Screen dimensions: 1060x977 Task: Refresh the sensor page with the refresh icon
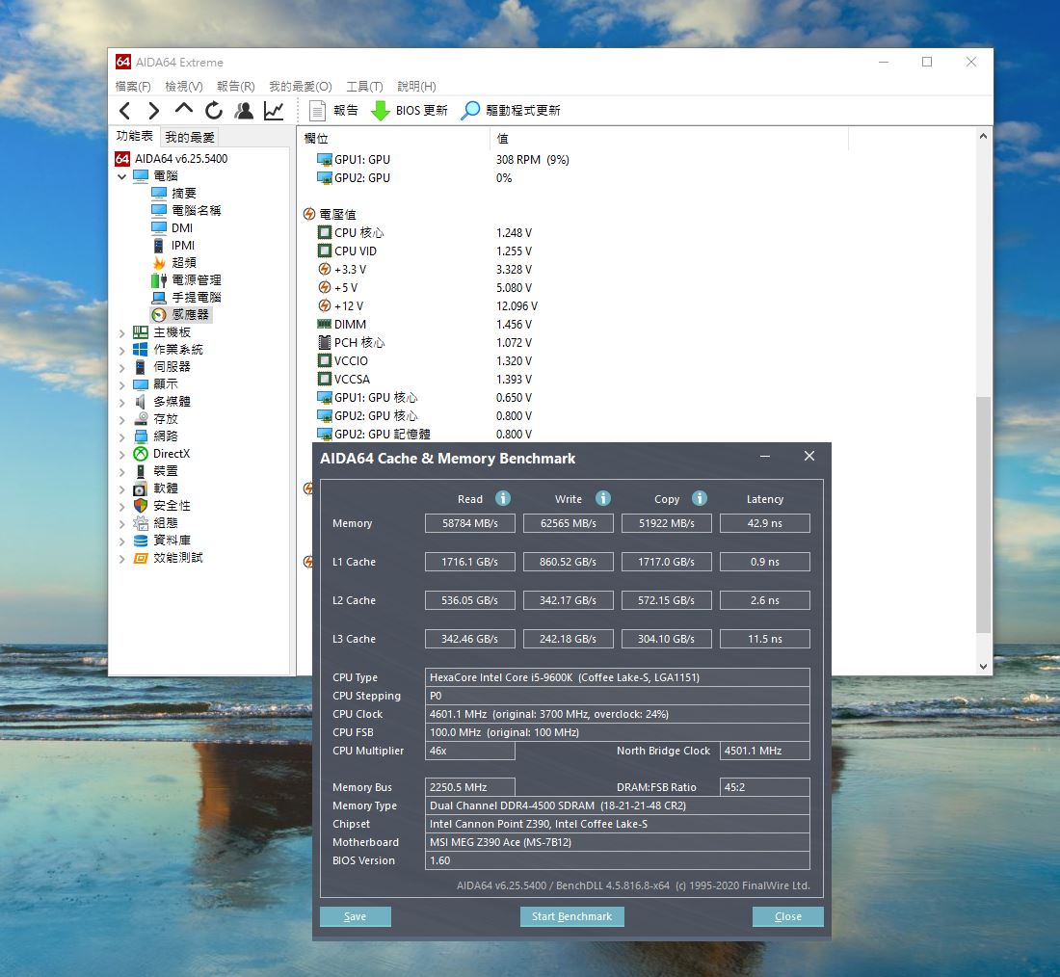coord(214,110)
